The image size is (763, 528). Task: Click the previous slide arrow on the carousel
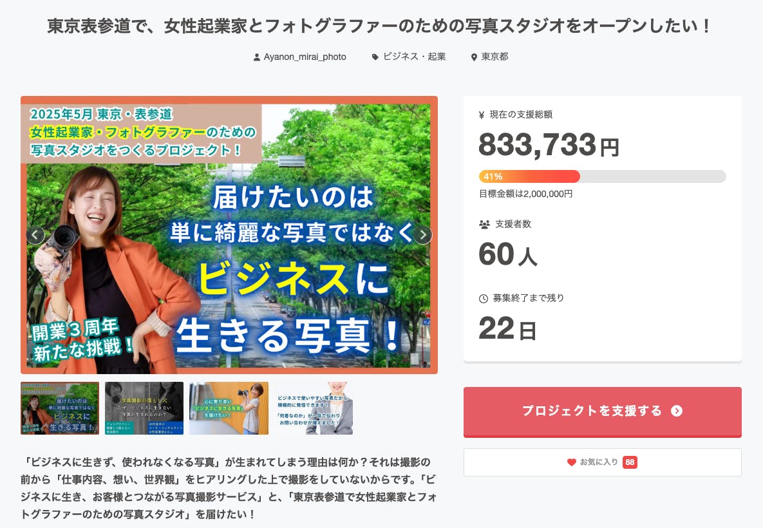coord(35,235)
